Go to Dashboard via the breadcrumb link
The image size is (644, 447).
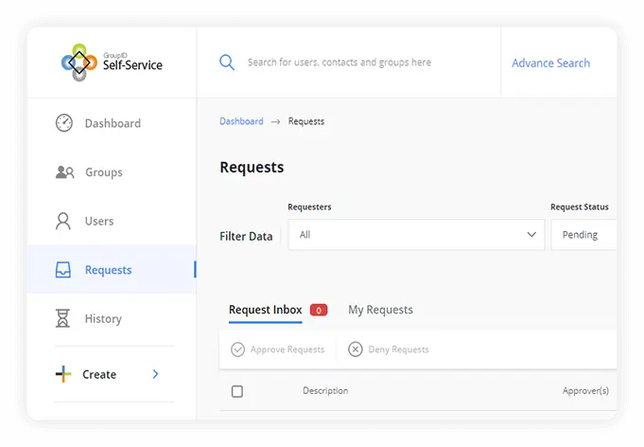[241, 121]
